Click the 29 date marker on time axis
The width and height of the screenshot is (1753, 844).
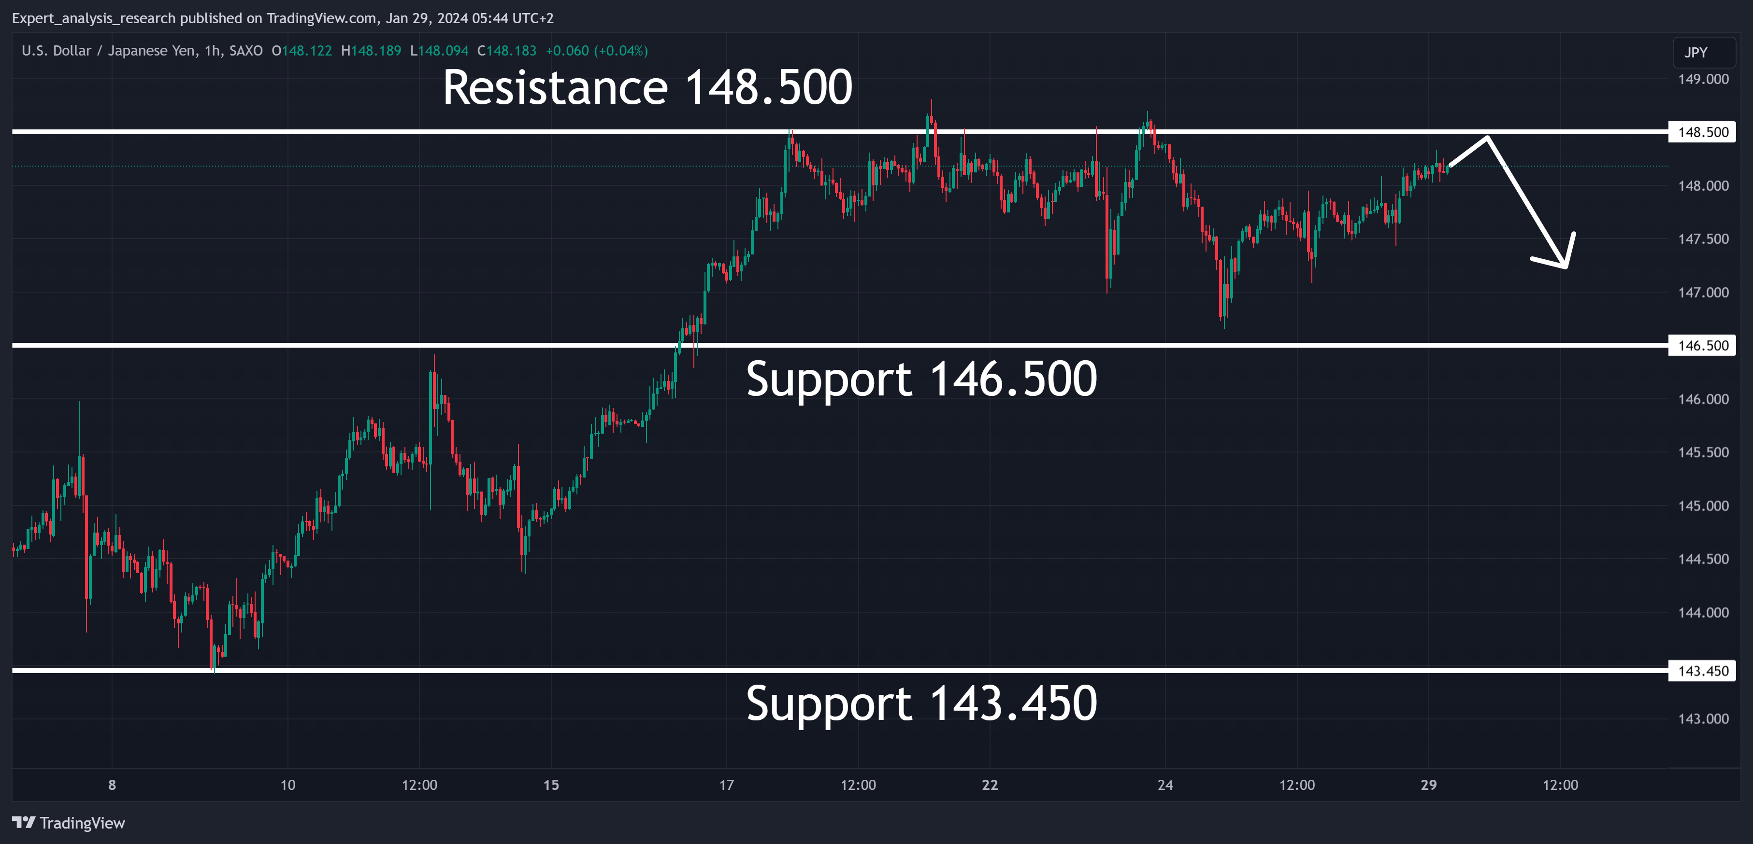pyautogui.click(x=1428, y=785)
